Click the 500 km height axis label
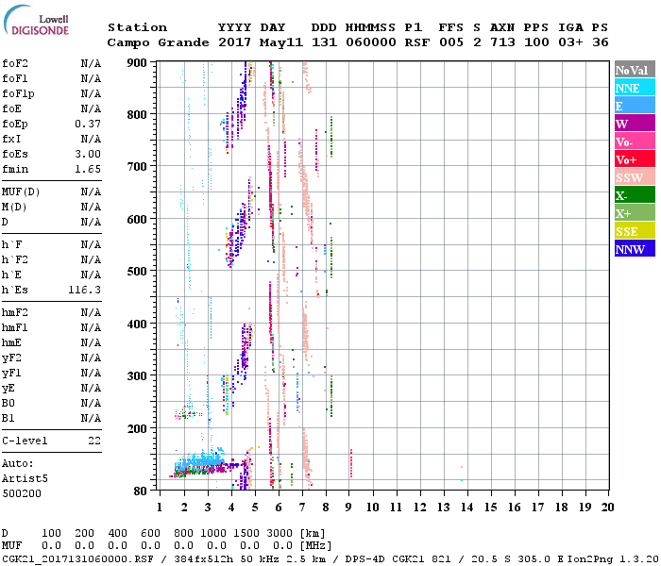Viewport: 661px width, 566px height. pos(137,272)
